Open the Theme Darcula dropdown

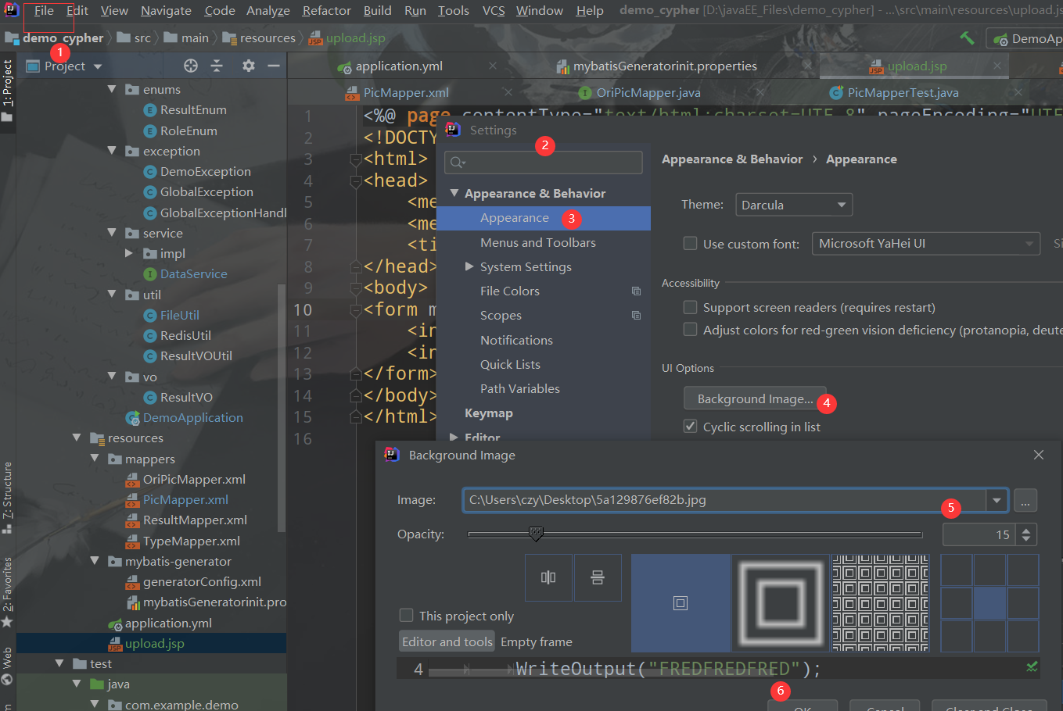pyautogui.click(x=794, y=205)
